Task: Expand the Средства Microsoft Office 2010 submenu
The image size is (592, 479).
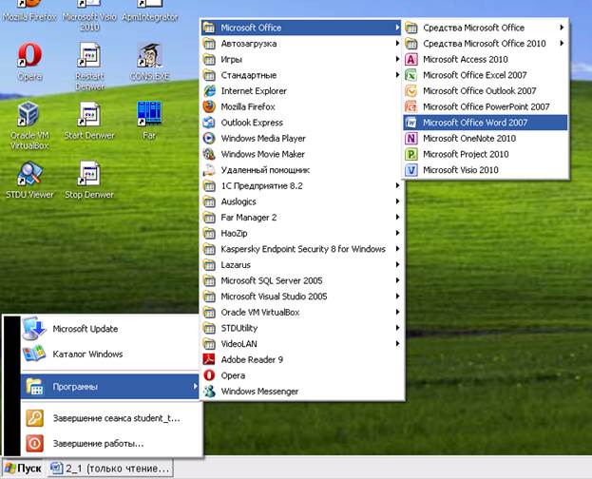Action: click(484, 43)
